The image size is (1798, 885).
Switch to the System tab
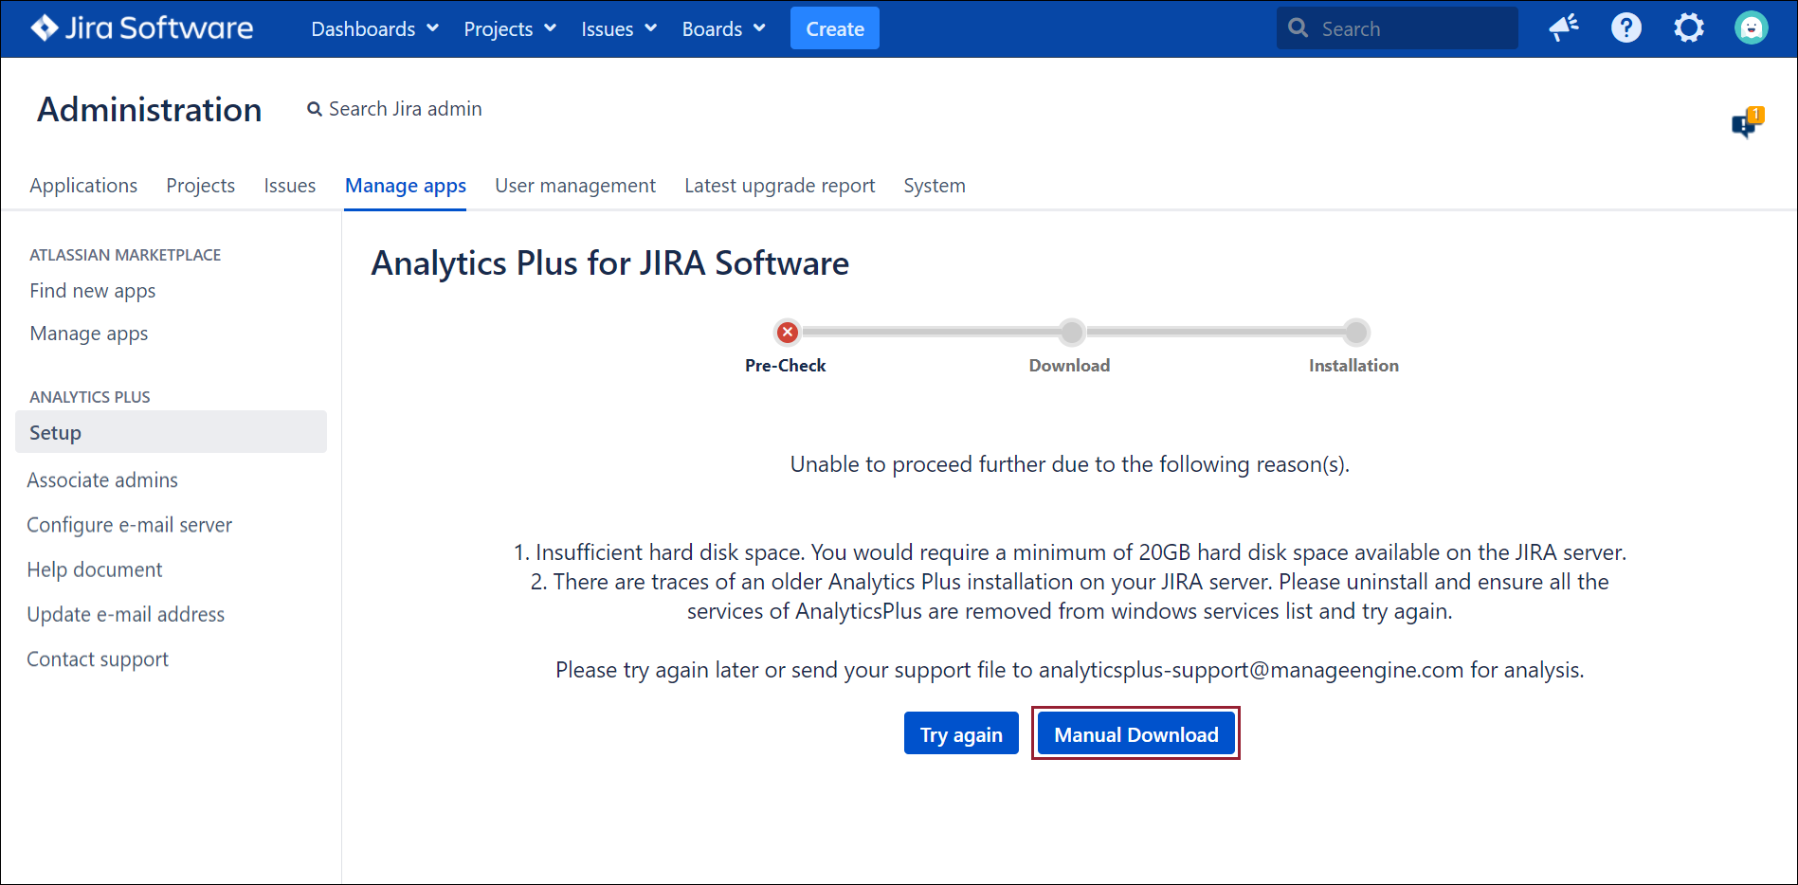click(x=934, y=186)
